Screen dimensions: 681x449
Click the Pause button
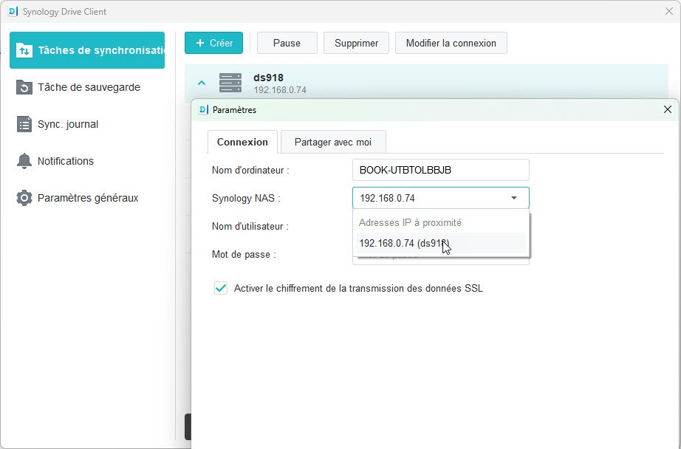point(287,43)
